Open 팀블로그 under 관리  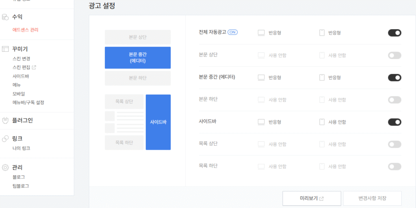click(21, 186)
